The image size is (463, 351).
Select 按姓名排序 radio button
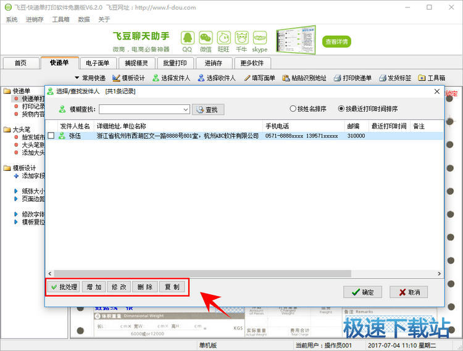point(308,109)
